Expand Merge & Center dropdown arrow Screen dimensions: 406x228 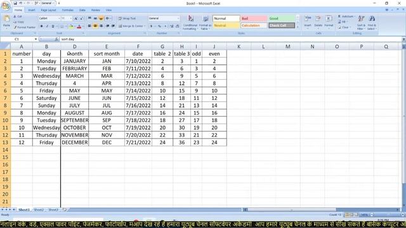tap(145, 26)
